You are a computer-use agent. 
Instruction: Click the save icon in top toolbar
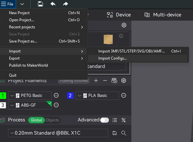[x=40, y=4]
